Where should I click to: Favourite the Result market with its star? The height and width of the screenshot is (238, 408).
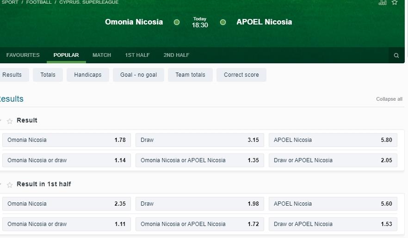coord(10,121)
